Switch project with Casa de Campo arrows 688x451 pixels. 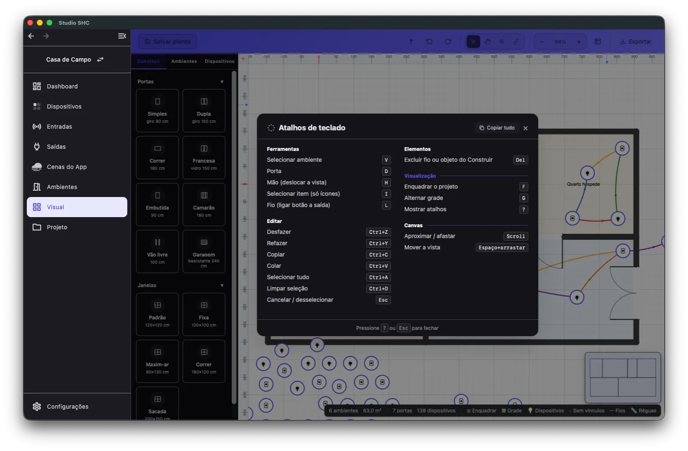[100, 60]
